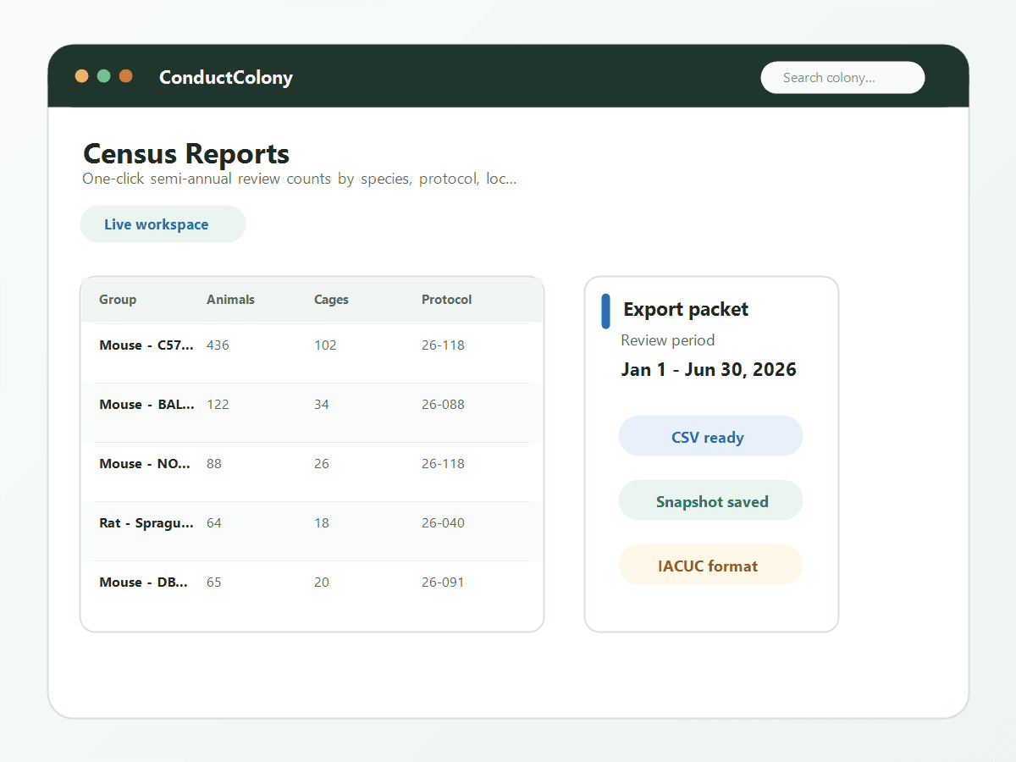Click the truncated semi-annual review description

coord(300,179)
